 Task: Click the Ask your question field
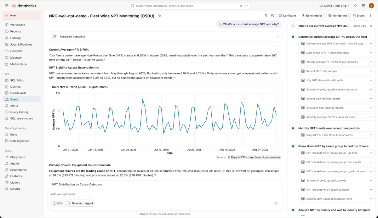164,194
